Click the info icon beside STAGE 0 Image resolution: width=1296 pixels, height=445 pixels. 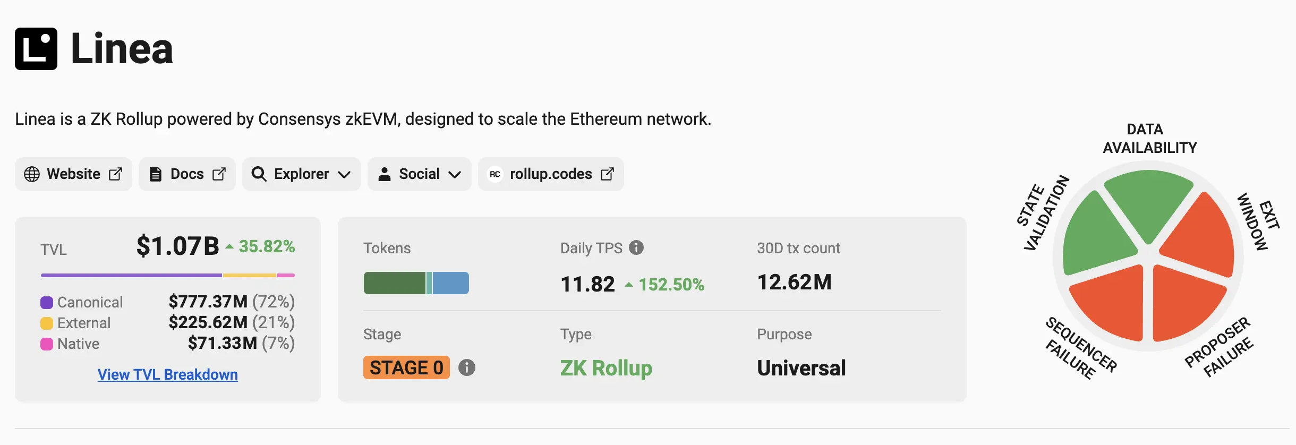[467, 367]
